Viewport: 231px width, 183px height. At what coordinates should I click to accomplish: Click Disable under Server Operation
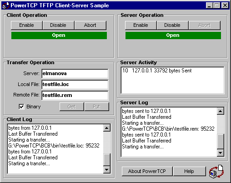tap(172, 25)
